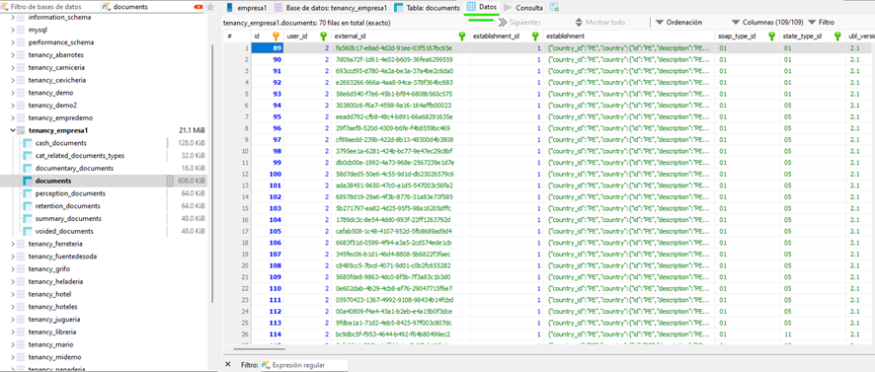Open the Base de datos: tenancy_empresa1 tab

click(x=331, y=8)
